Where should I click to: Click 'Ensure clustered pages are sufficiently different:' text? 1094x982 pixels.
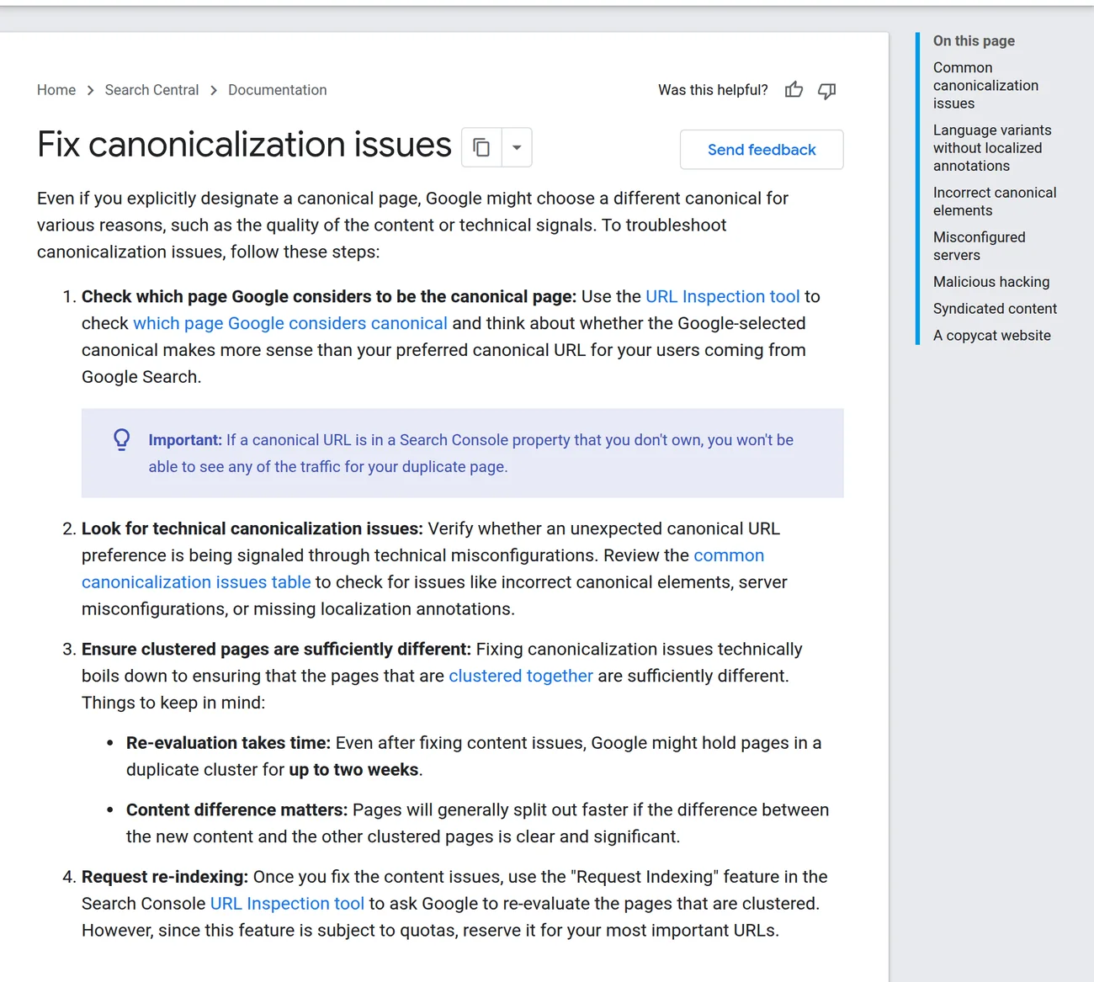[x=276, y=650]
